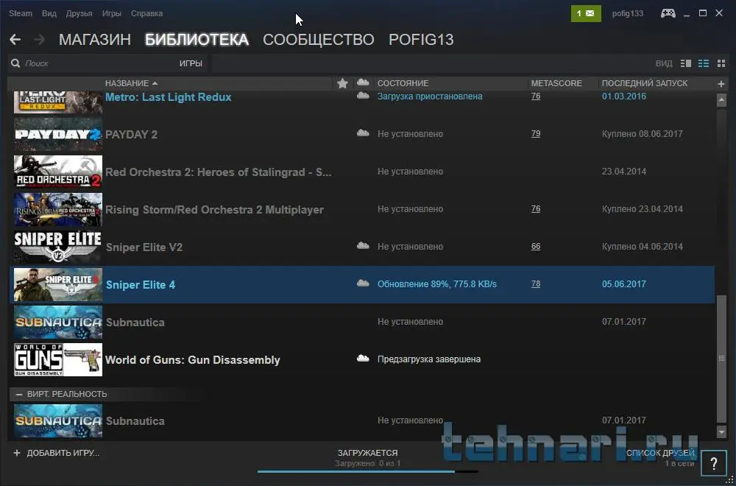Click cloud icon in PAYDAY 2 row
736x486 pixels.
click(363, 133)
